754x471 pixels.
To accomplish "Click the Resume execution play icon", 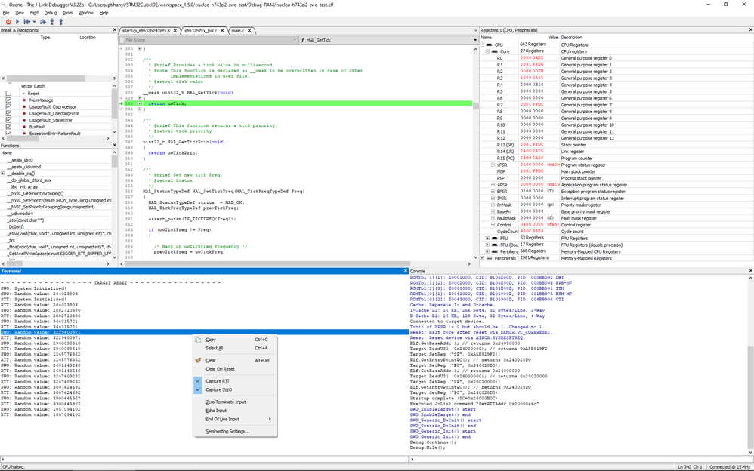I will [x=17, y=22].
